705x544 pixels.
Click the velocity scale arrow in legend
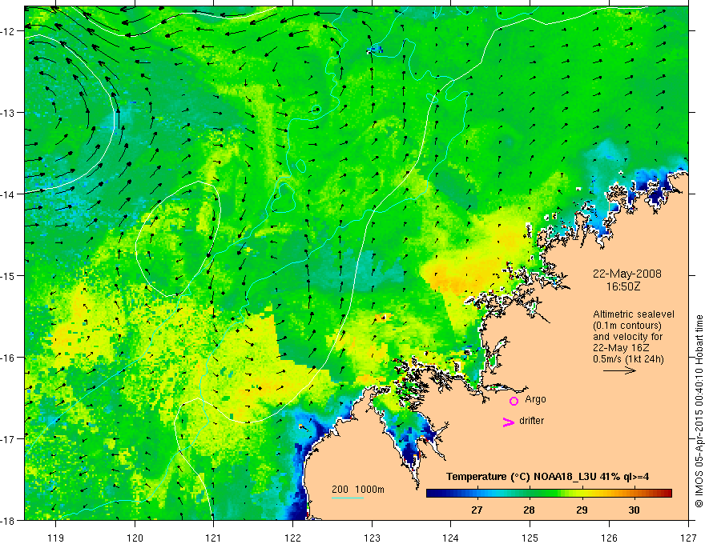click(619, 370)
